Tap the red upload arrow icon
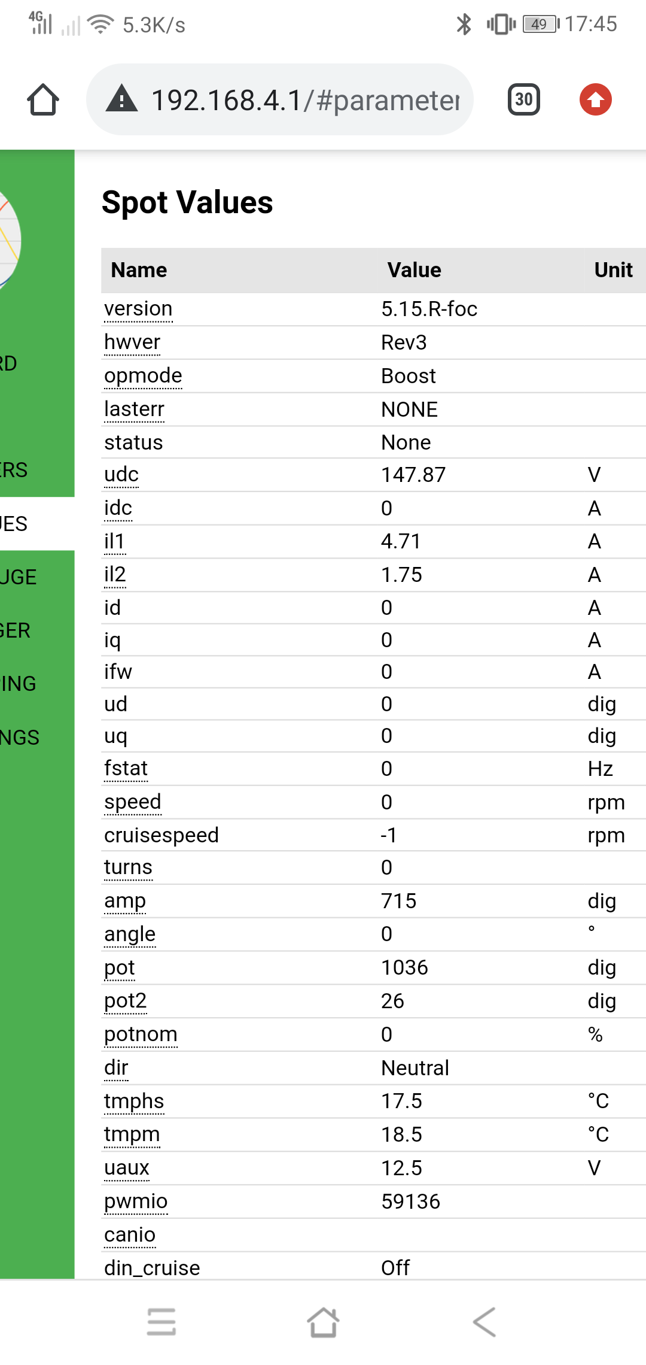The image size is (646, 1365). coord(595,99)
